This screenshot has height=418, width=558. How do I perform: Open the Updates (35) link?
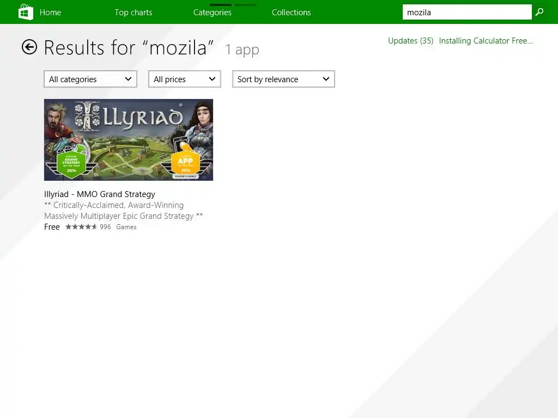click(411, 41)
